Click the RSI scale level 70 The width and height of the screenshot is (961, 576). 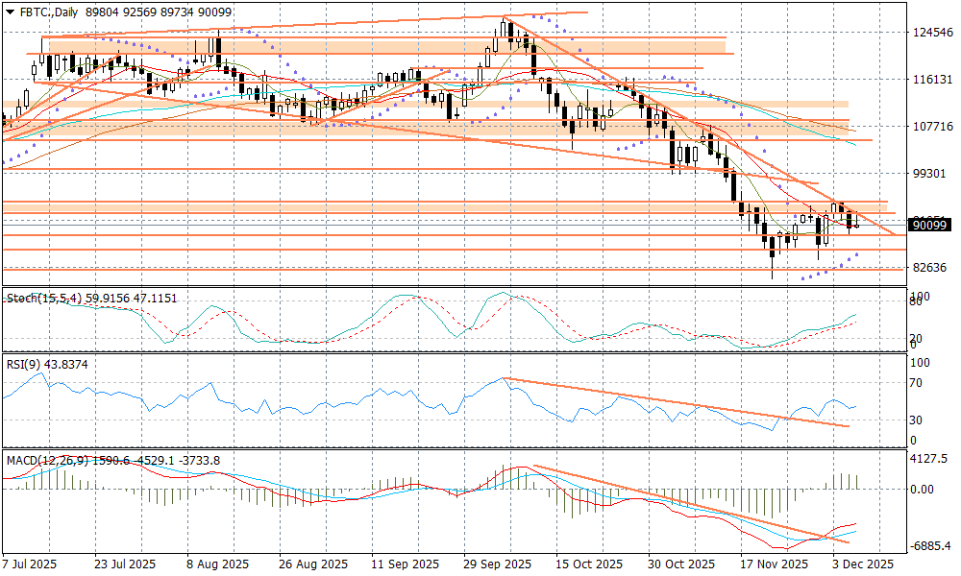pyautogui.click(x=918, y=383)
